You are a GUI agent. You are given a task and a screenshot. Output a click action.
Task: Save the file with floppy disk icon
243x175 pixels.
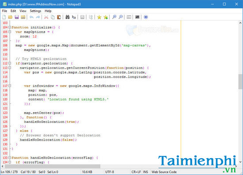pos(17,17)
